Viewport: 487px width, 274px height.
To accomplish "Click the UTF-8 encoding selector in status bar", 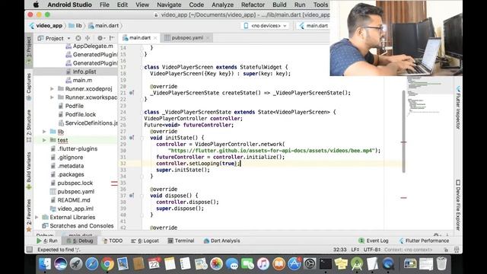I will coord(371,250).
